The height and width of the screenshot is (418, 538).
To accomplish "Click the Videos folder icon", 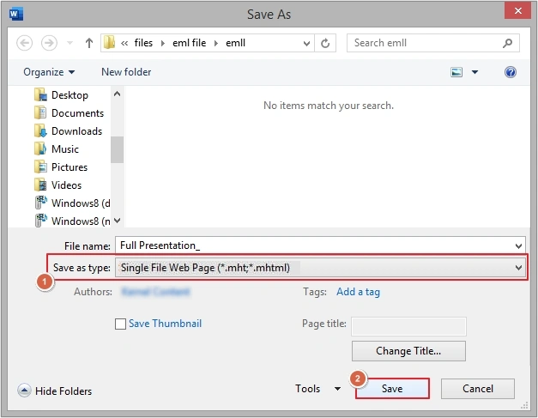I will tap(40, 185).
